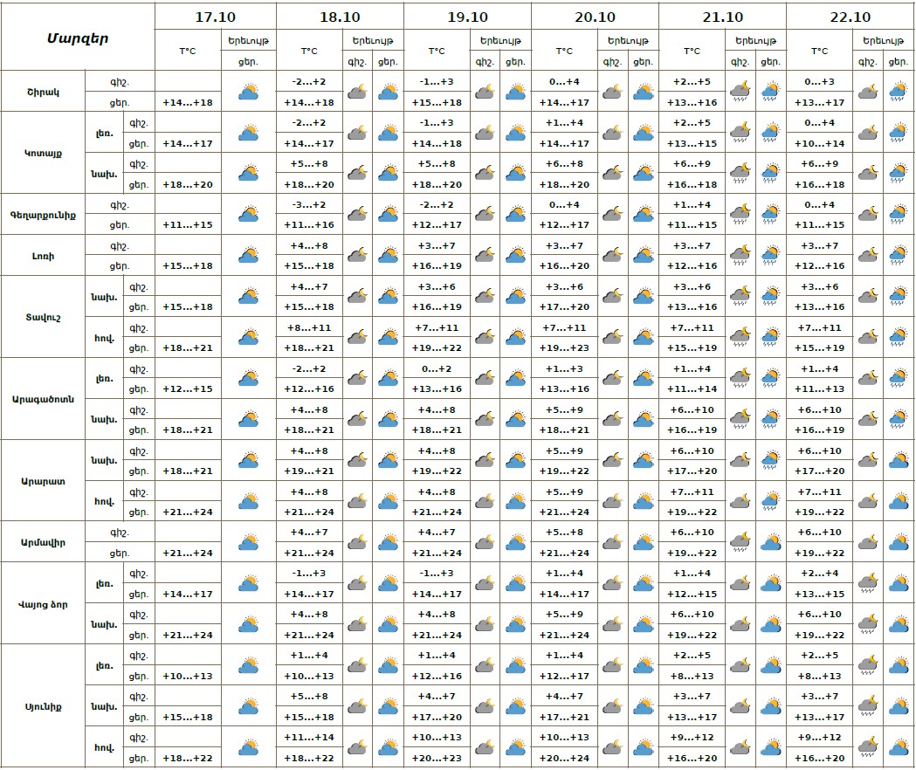
Task: Select Լոռի daytime rain icon for 22.10
Action: [x=898, y=255]
